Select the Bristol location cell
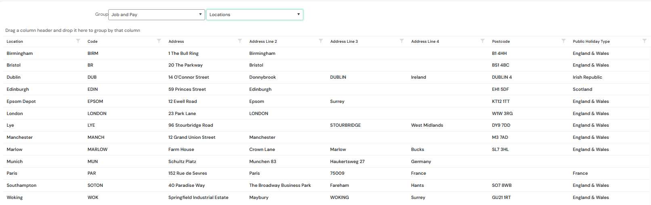 pyautogui.click(x=14, y=65)
